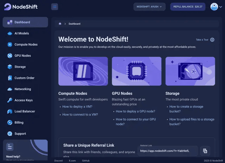Image resolution: width=225 pixels, height=163 pixels.
Task: Open the Discord footer link
Action: pyautogui.click(x=58, y=161)
